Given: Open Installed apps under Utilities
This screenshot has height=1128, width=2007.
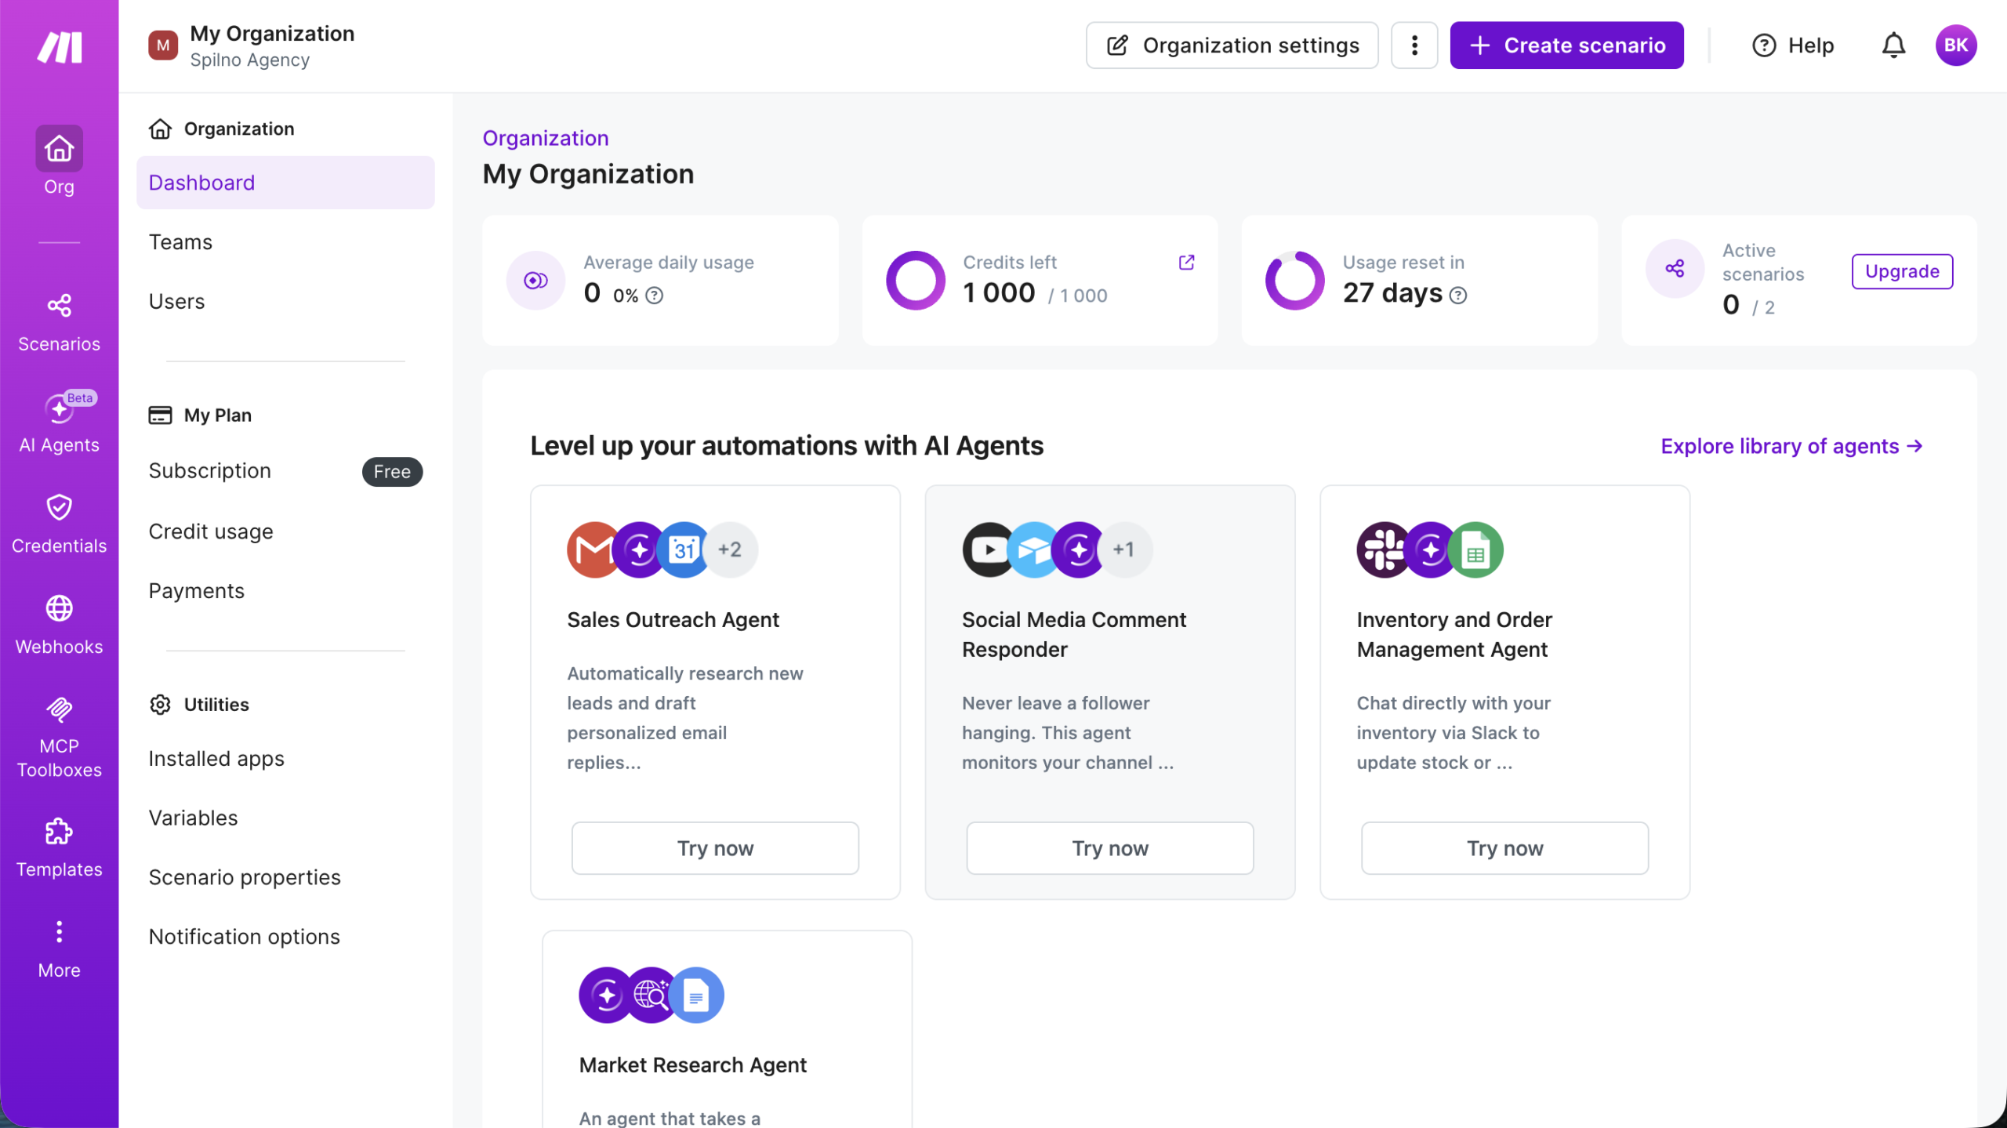Looking at the screenshot, I should tap(285, 759).
